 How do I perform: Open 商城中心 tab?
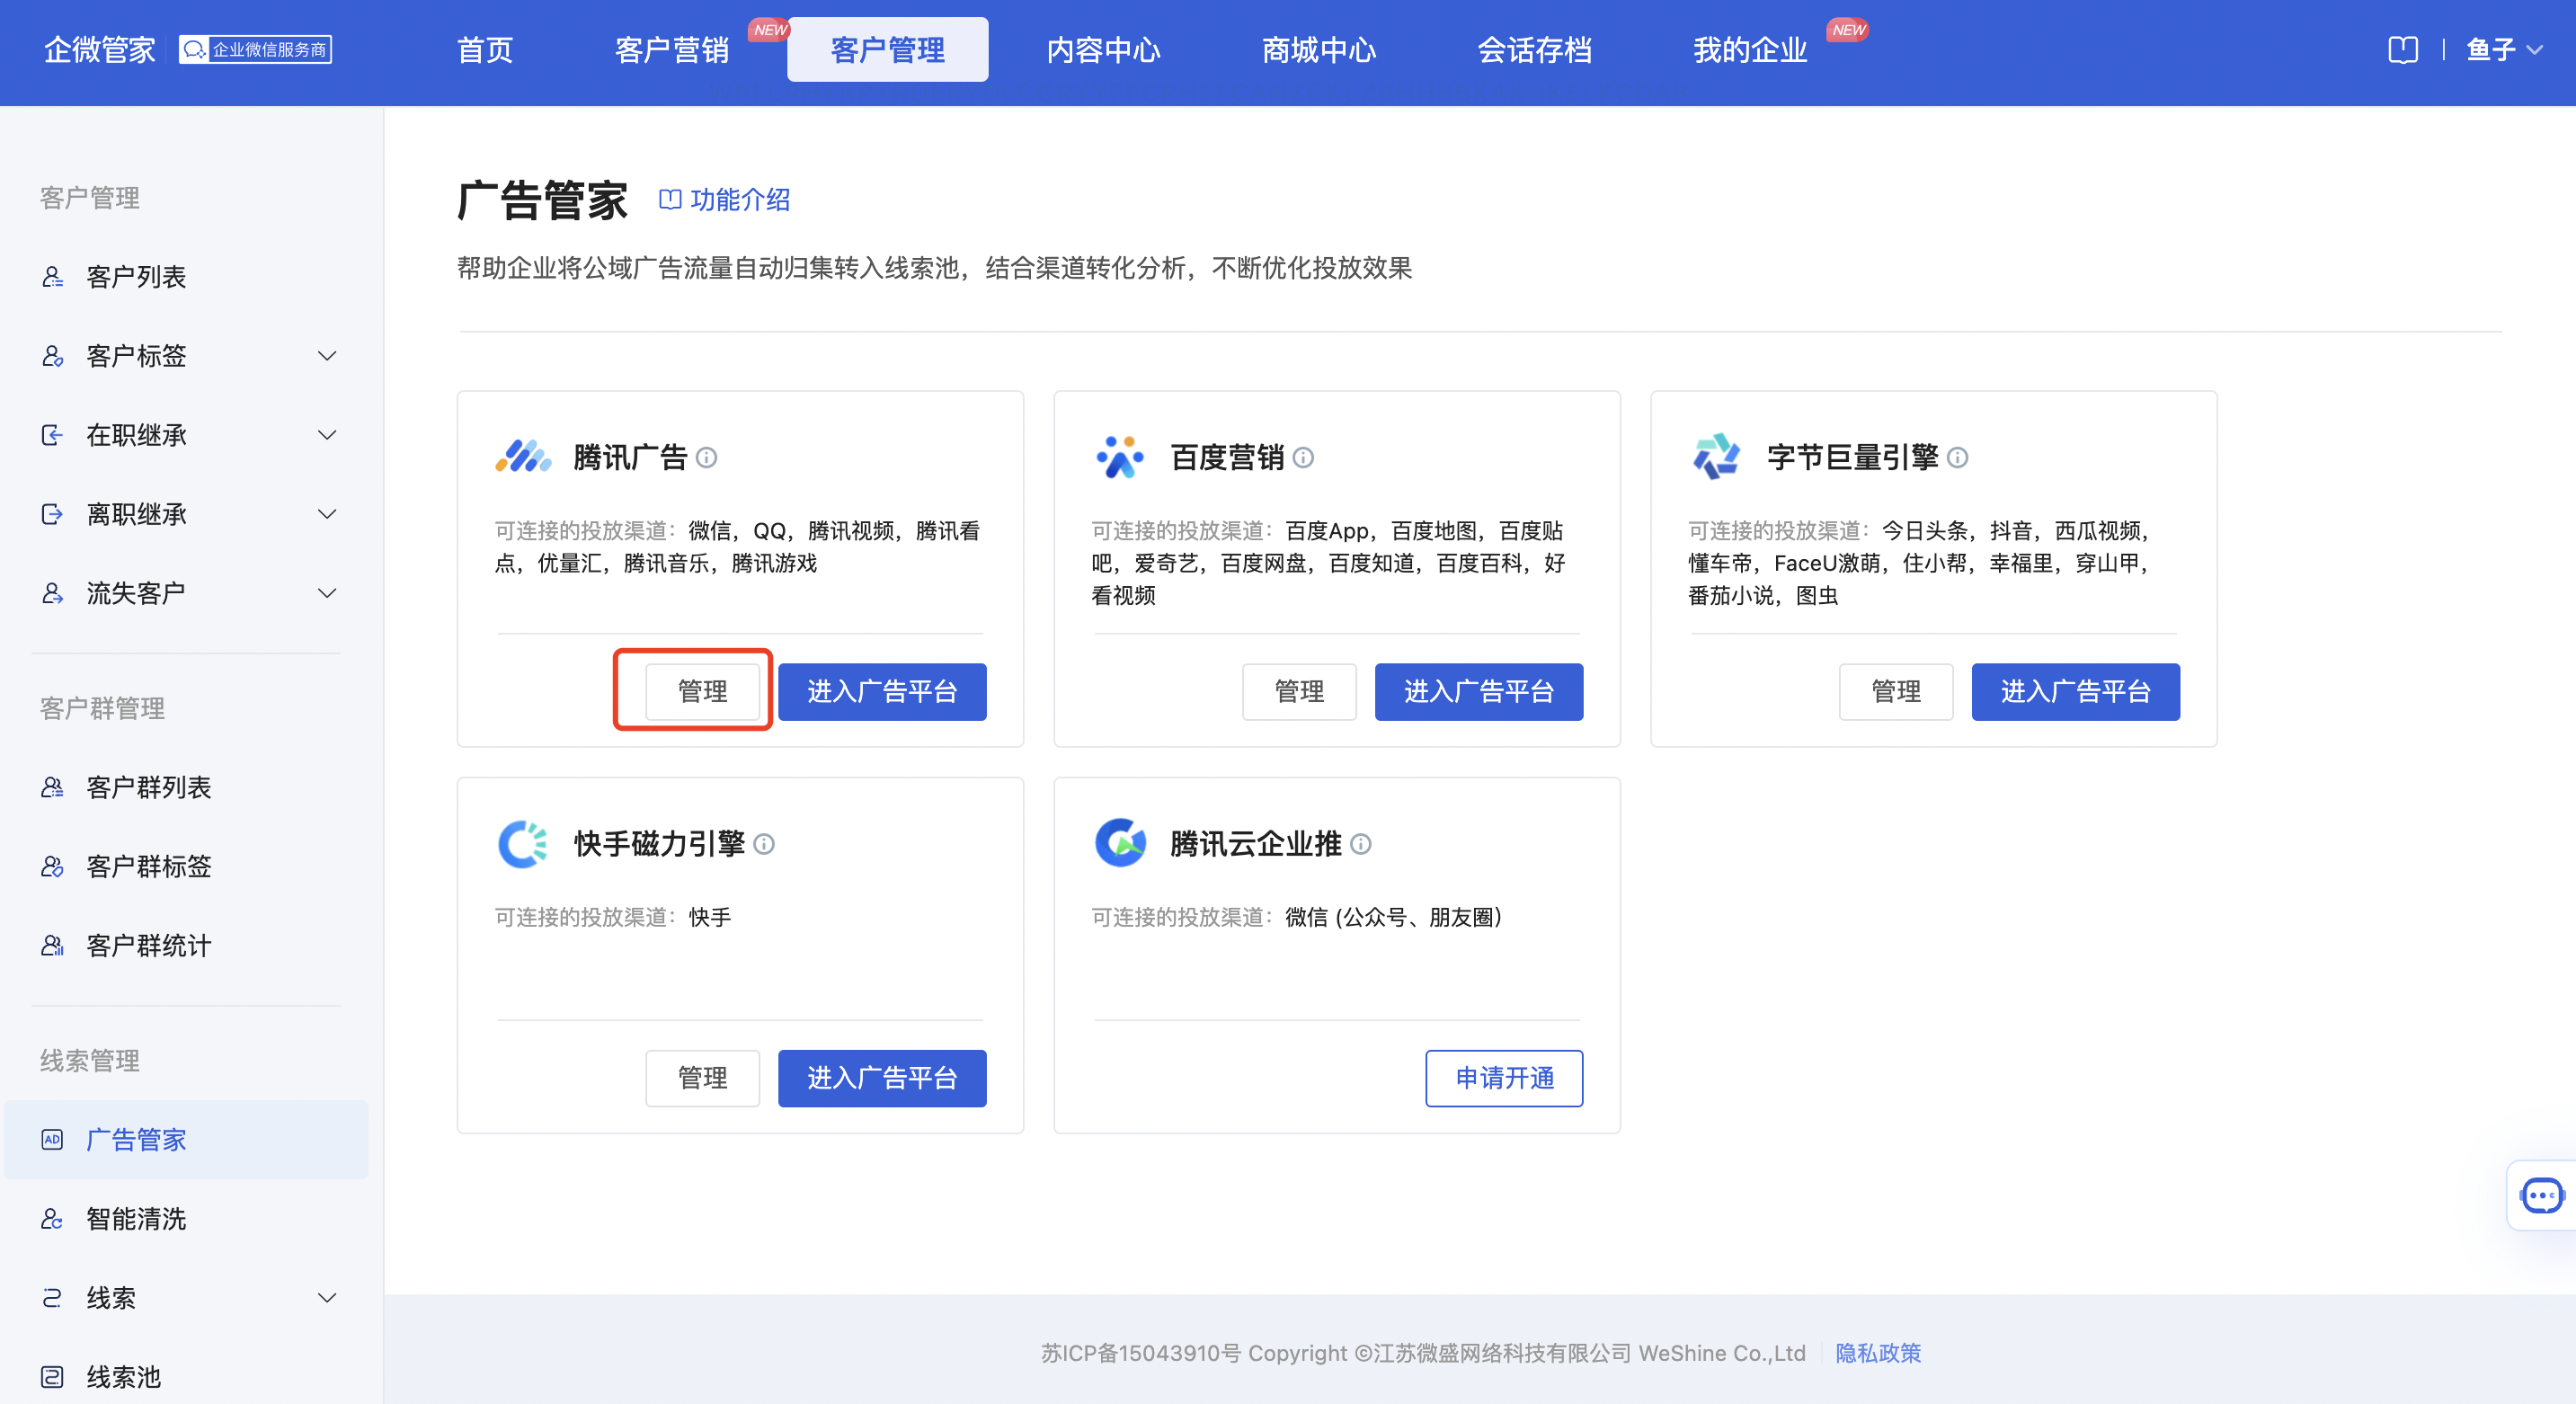click(x=1319, y=50)
